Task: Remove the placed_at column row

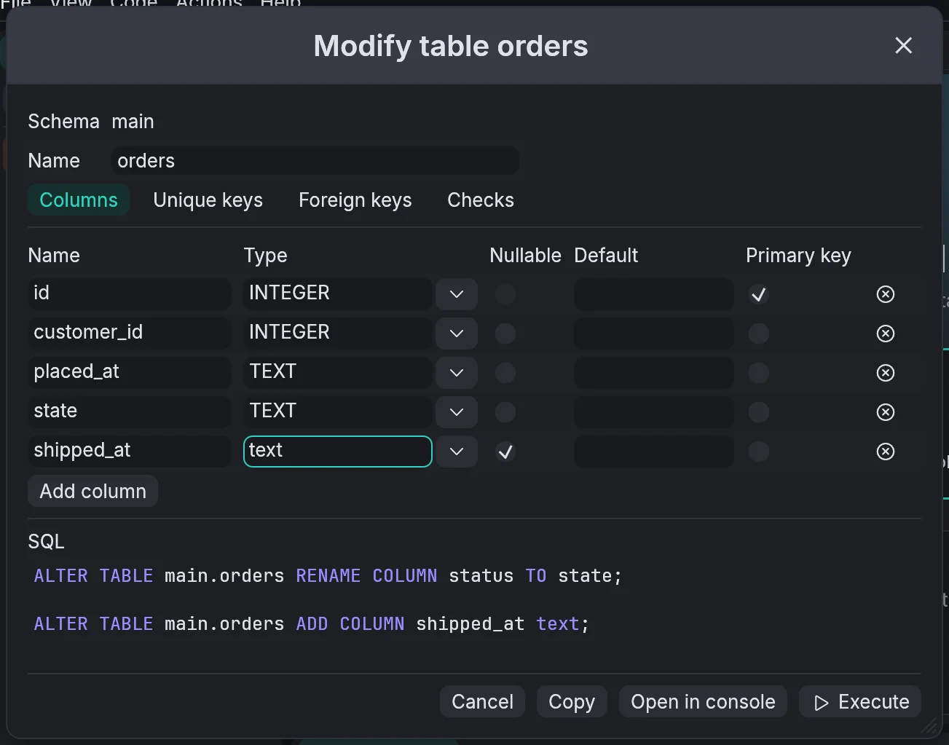Action: (x=886, y=373)
